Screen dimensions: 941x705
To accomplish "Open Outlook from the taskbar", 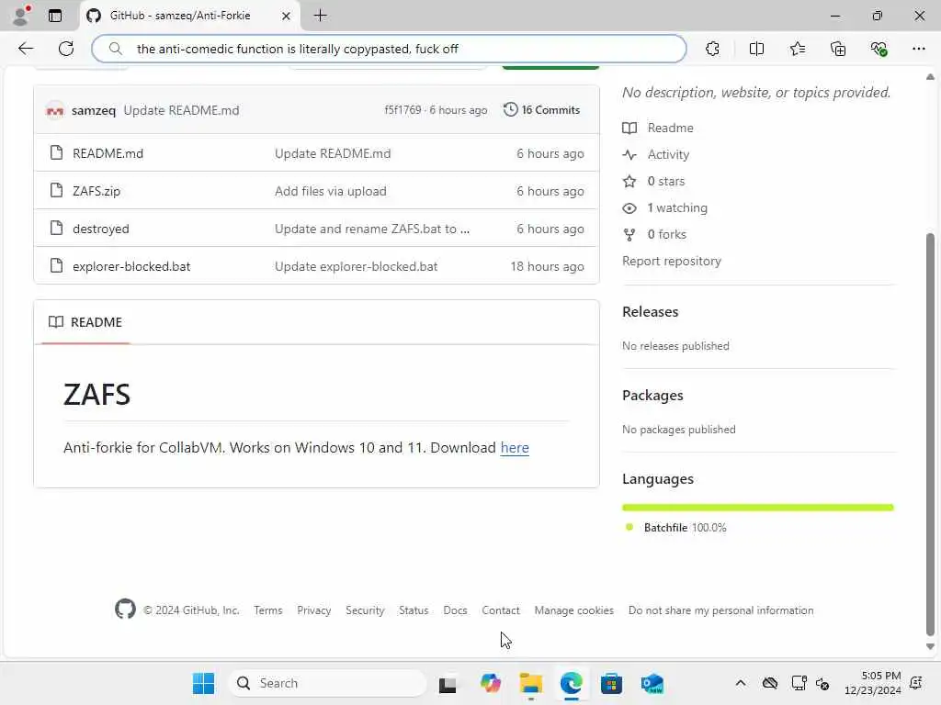I will click(x=652, y=684).
